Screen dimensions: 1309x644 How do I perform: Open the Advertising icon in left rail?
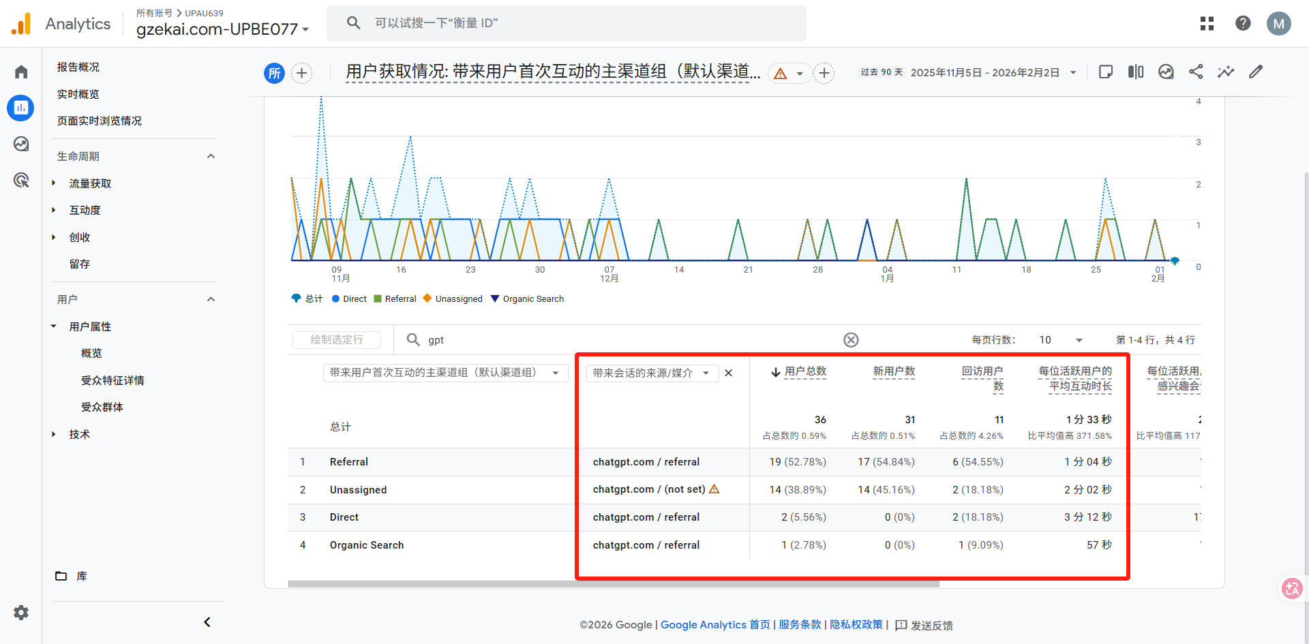click(x=21, y=180)
